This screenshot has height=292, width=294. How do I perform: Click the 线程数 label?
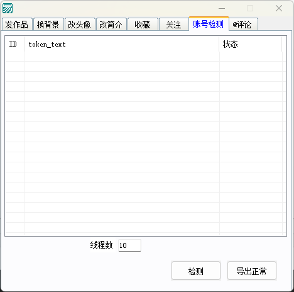pos(102,245)
